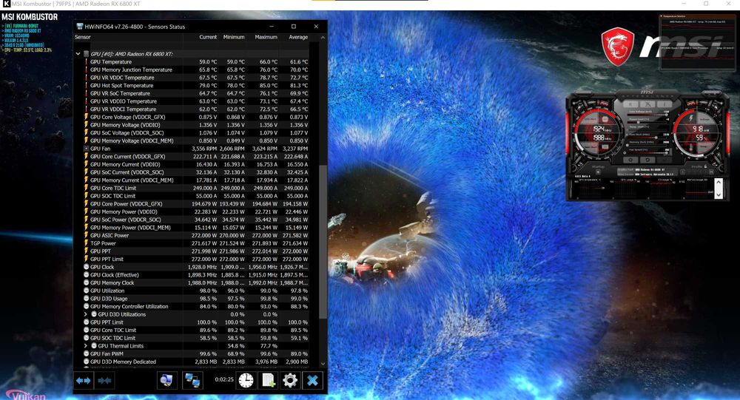Select the GPU Fan PWM row
740x400 pixels.
196,353
